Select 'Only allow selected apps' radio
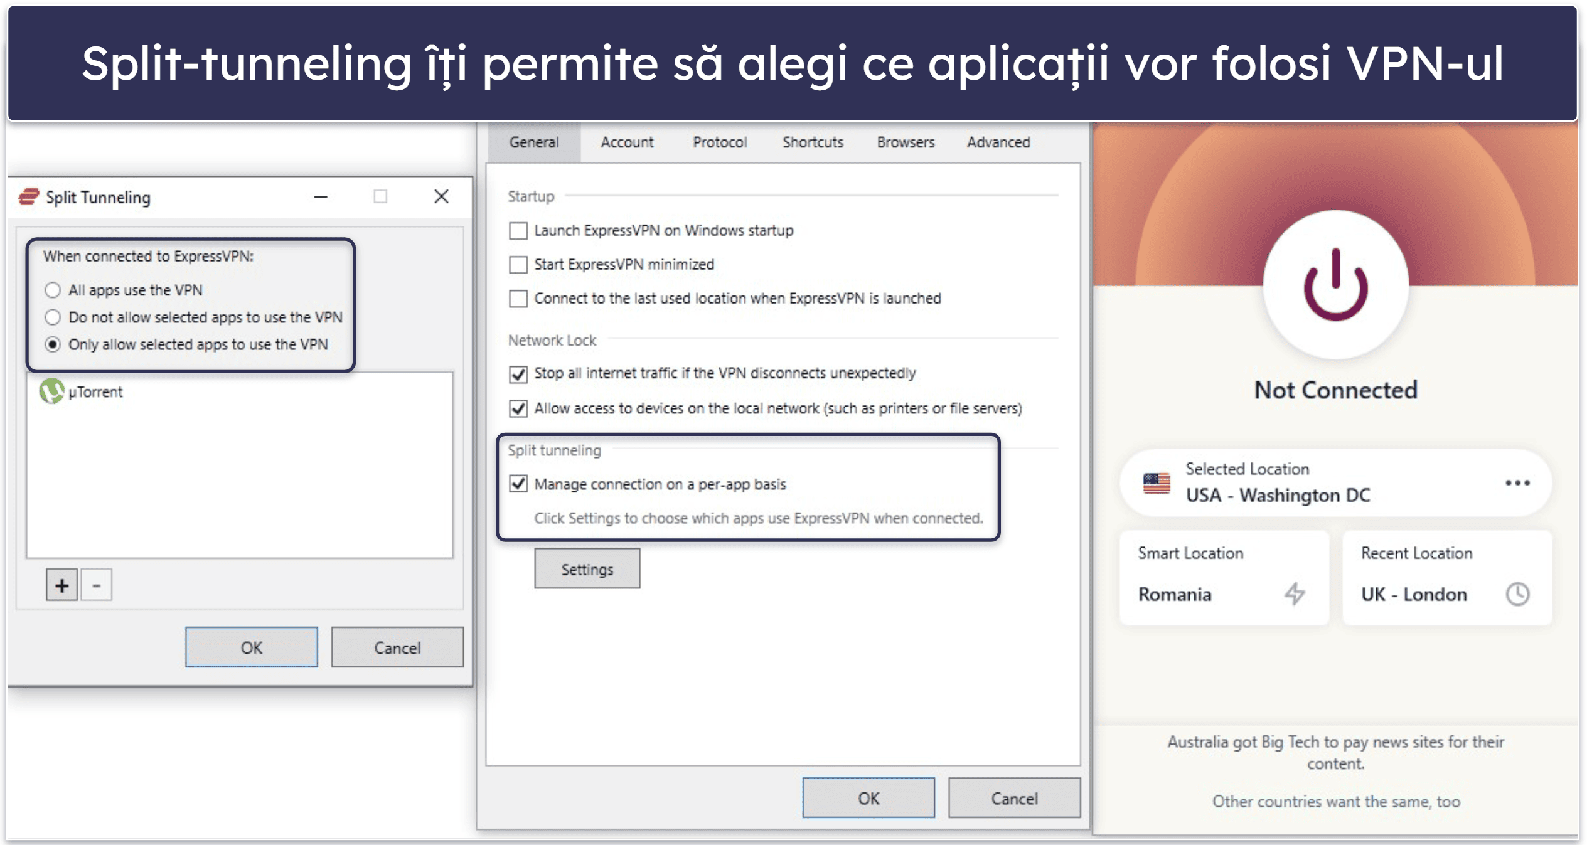 53,344
